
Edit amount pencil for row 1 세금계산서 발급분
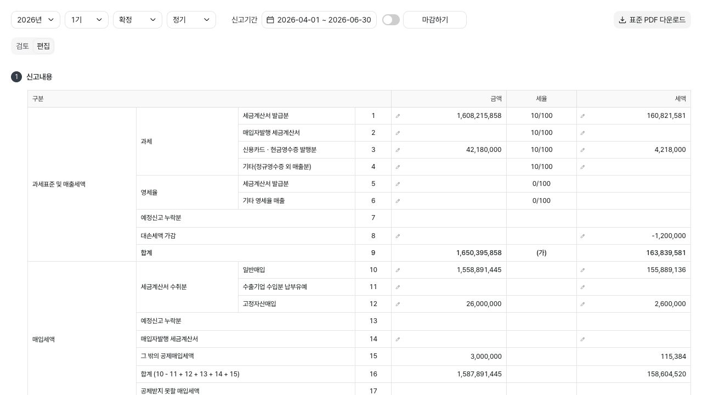point(398,116)
